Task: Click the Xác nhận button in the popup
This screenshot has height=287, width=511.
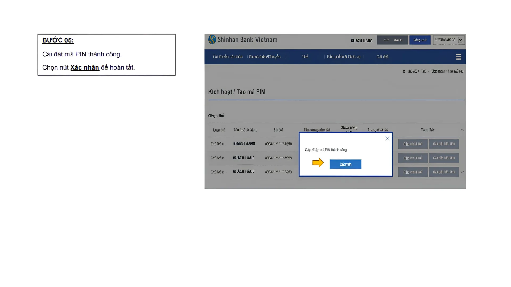Action: tap(345, 164)
